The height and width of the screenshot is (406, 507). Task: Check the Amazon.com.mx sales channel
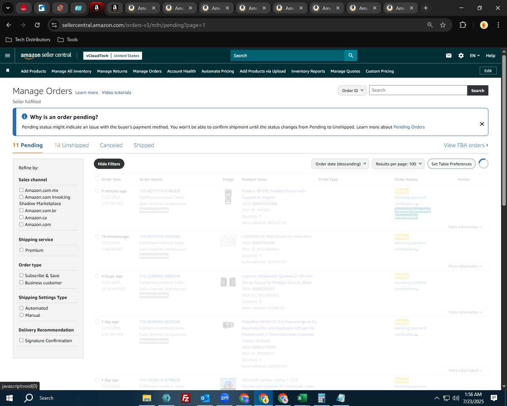(x=21, y=190)
